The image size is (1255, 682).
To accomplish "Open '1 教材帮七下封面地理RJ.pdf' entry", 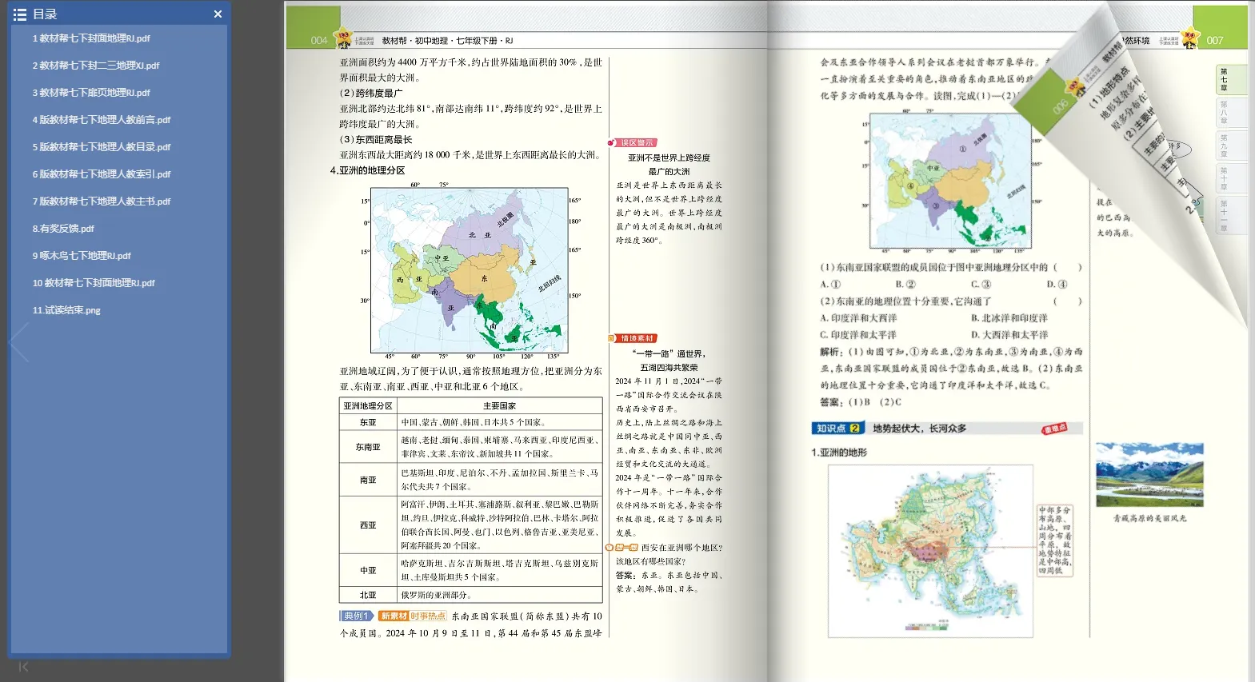I will tap(90, 38).
